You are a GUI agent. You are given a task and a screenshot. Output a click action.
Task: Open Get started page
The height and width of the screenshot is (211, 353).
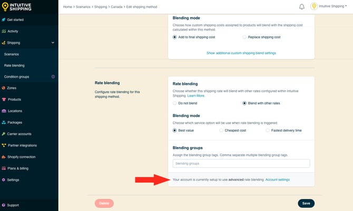15,20
